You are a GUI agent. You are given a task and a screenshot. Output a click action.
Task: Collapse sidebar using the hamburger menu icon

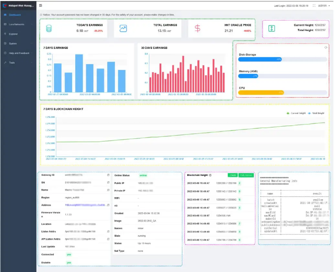coord(40,5)
